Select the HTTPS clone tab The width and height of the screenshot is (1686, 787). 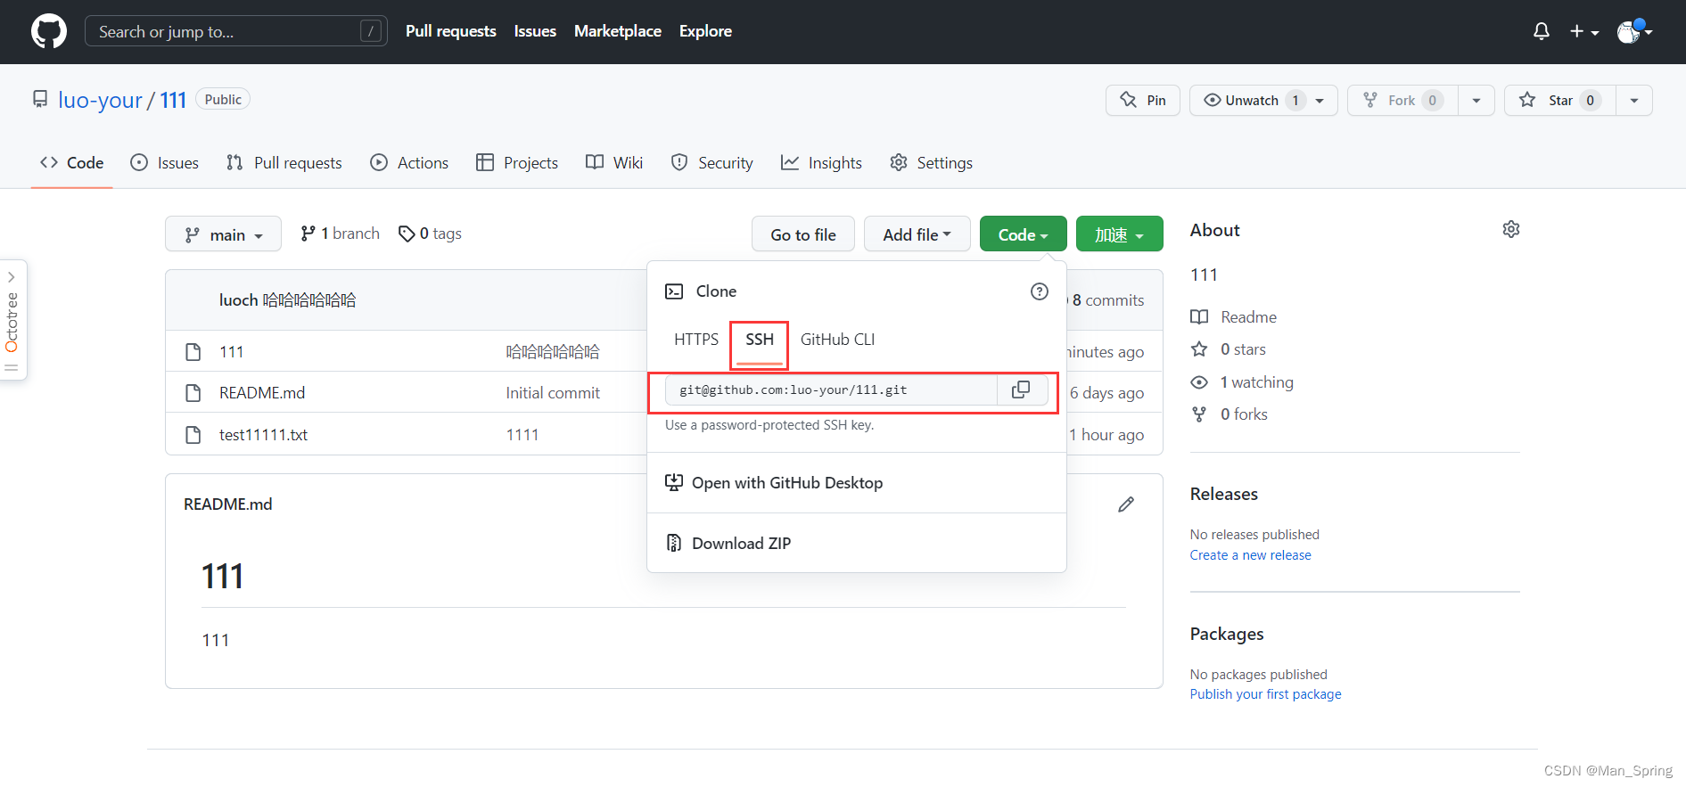[x=696, y=340]
